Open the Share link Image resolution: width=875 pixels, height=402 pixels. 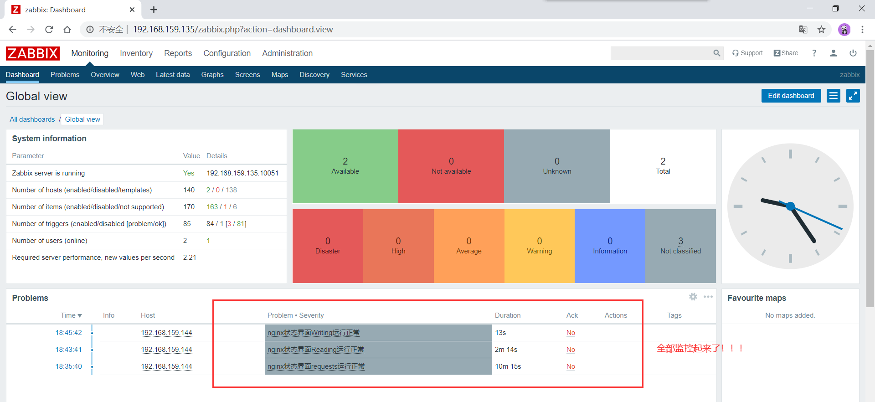[786, 53]
